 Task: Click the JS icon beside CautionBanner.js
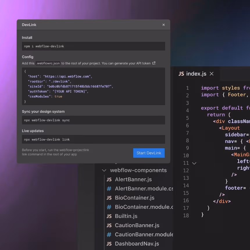[x=109, y=226]
